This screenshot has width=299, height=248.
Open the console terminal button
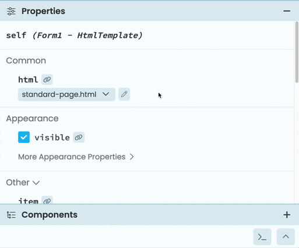(262, 237)
